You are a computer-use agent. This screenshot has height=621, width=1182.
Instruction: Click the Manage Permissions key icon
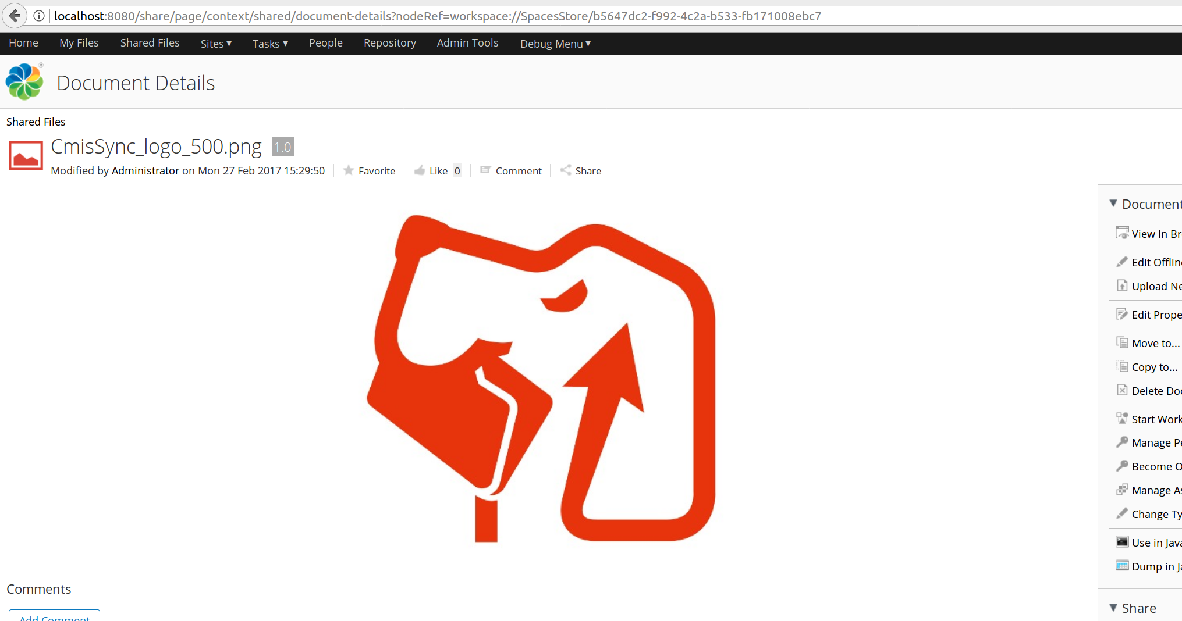(1122, 442)
